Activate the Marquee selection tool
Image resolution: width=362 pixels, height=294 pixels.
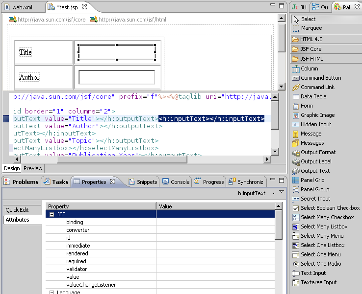(x=311, y=28)
